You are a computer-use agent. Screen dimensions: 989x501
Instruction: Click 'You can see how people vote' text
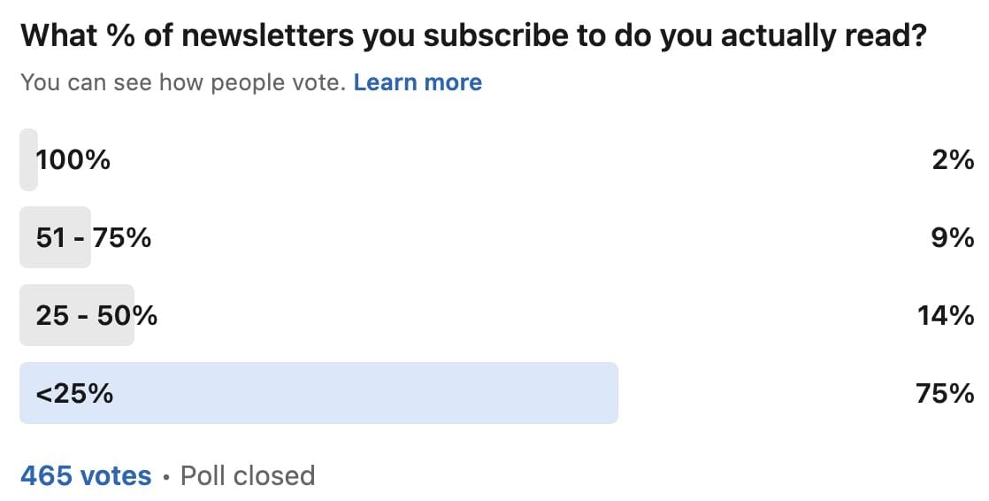click(x=183, y=83)
